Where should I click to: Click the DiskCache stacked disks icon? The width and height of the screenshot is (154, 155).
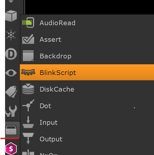[28, 89]
